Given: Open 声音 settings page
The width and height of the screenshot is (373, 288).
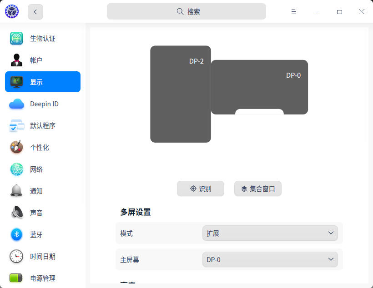Looking at the screenshot, I should 43,213.
